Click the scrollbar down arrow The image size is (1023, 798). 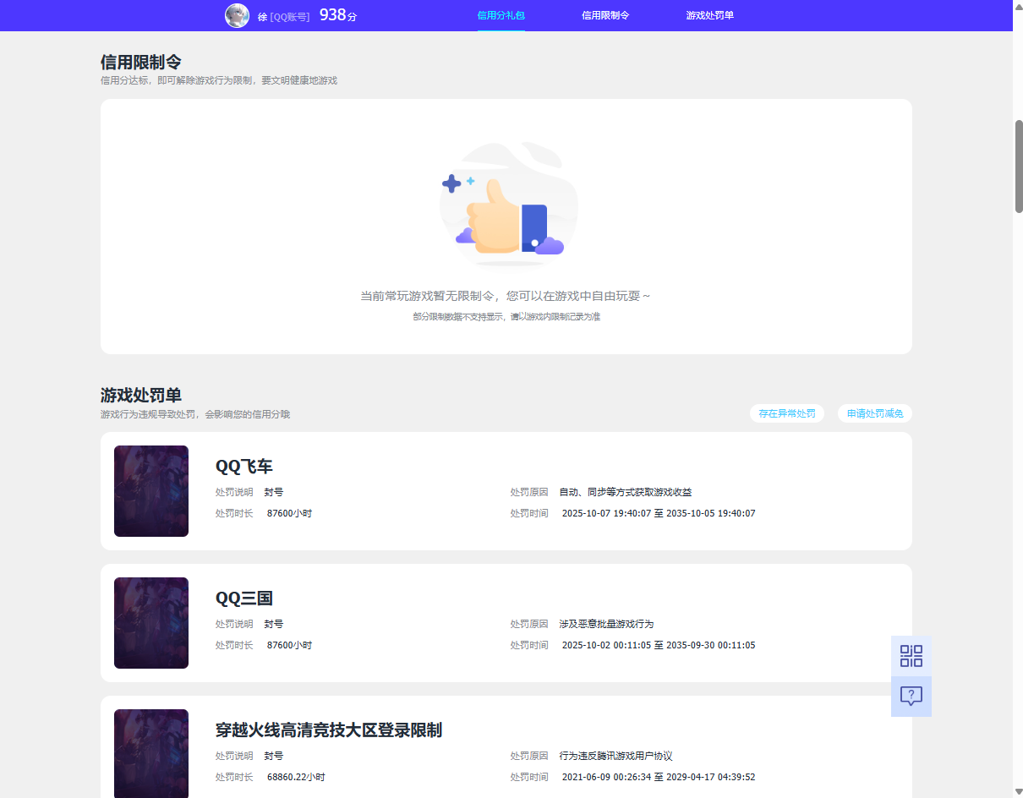coord(1019,791)
